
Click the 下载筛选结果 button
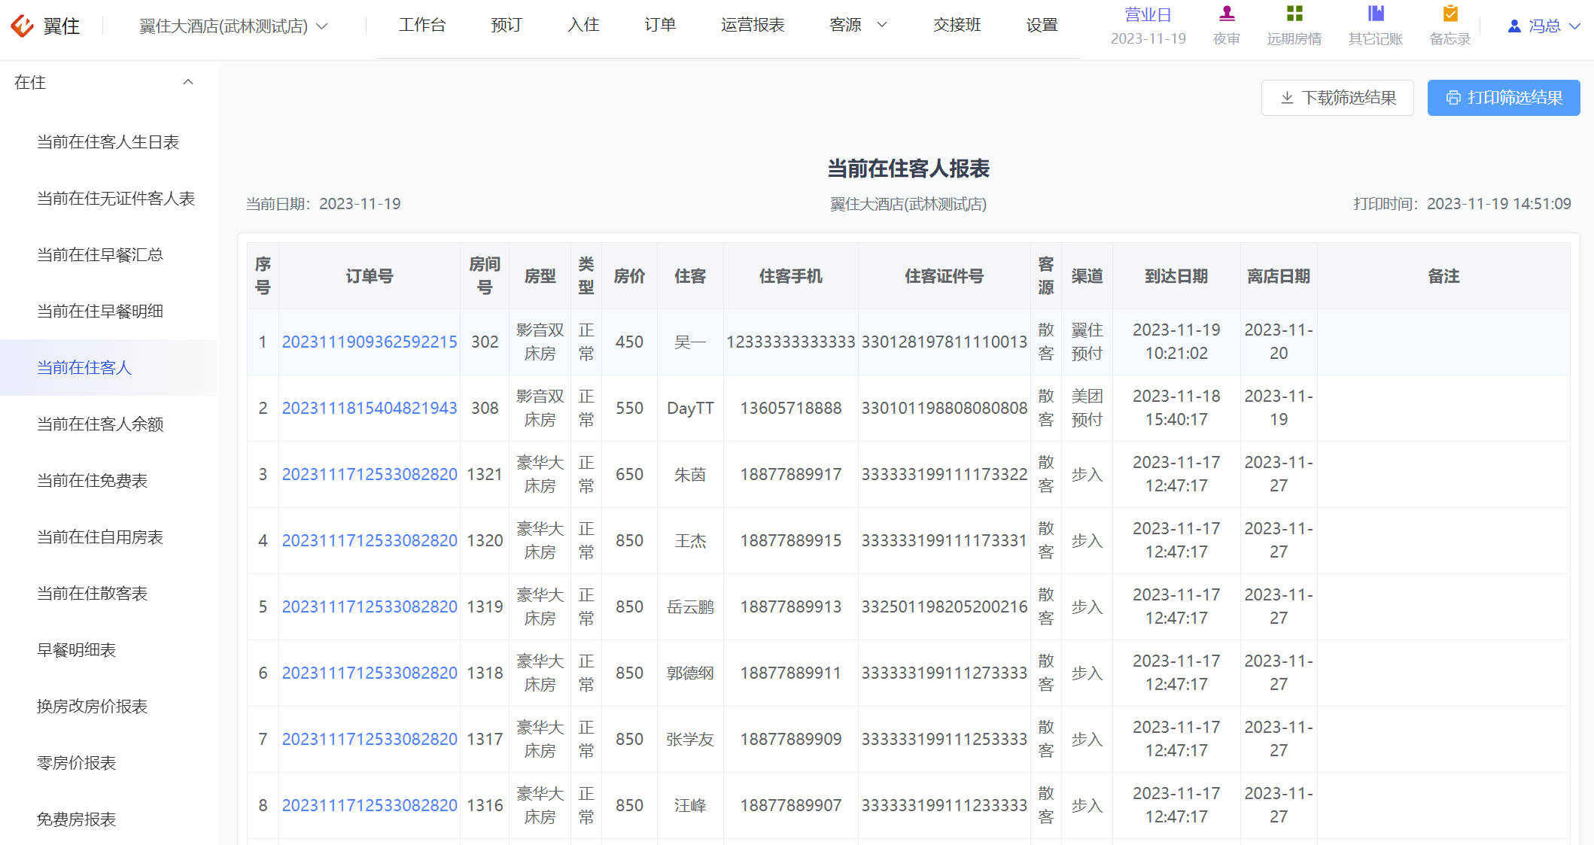1337,98
